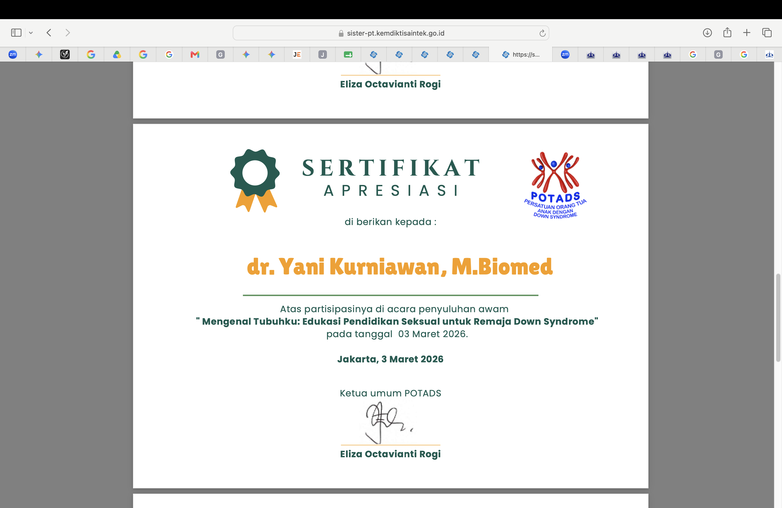Screen dimensions: 782x508
Task: Switch to Google tab right of Garuda tabs
Action: point(693,54)
